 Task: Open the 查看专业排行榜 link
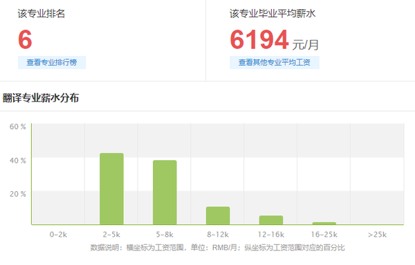(52, 62)
